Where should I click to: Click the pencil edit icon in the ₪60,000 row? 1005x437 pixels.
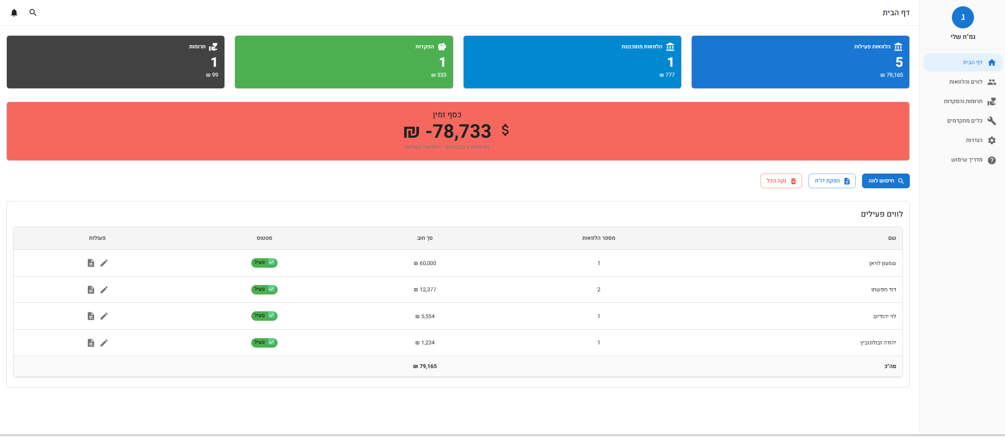click(104, 263)
